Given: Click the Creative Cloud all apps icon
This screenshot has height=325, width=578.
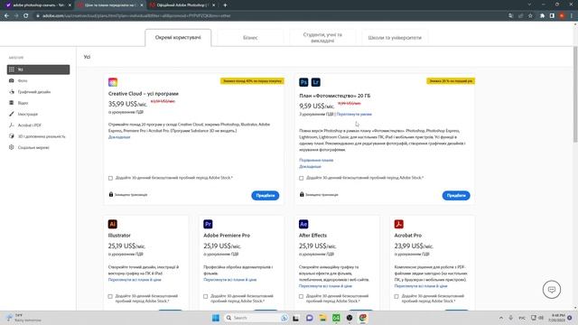Looking at the screenshot, I should (113, 82).
